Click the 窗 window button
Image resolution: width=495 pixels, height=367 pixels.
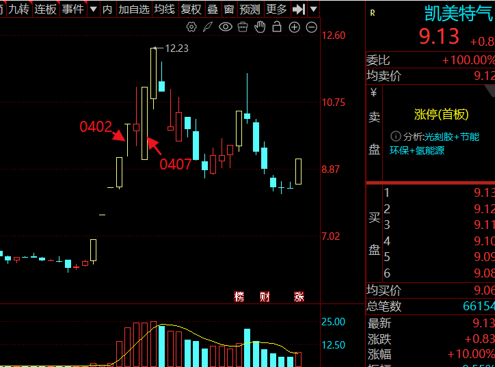(x=229, y=9)
